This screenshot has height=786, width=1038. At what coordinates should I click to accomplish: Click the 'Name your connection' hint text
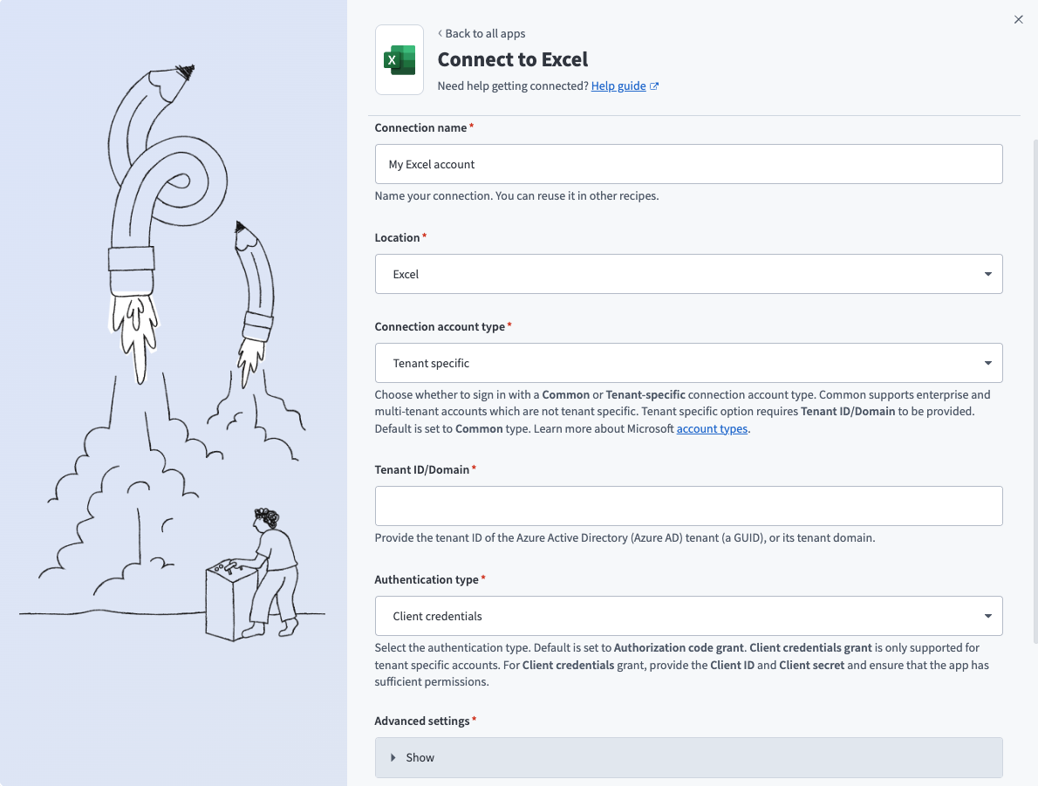516,196
